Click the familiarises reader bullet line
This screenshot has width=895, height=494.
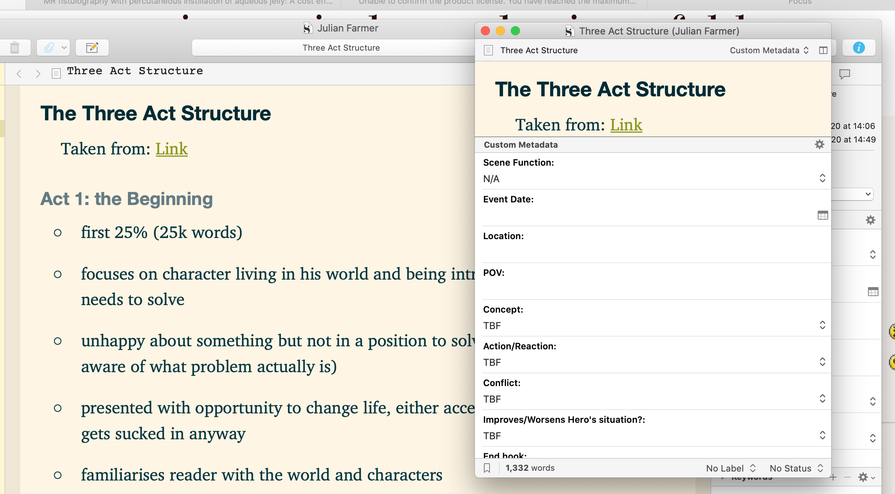click(x=261, y=475)
